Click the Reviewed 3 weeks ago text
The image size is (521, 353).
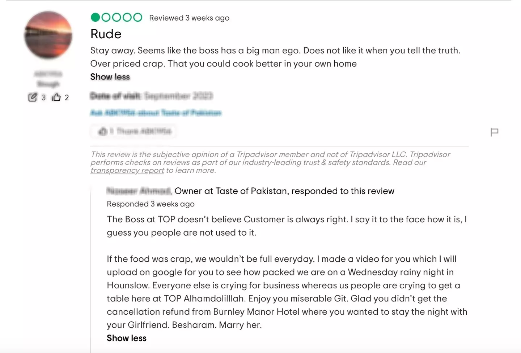(189, 18)
